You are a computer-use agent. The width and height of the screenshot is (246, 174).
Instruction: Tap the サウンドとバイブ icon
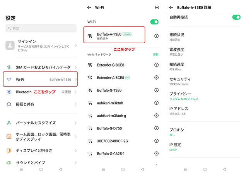tap(9, 163)
